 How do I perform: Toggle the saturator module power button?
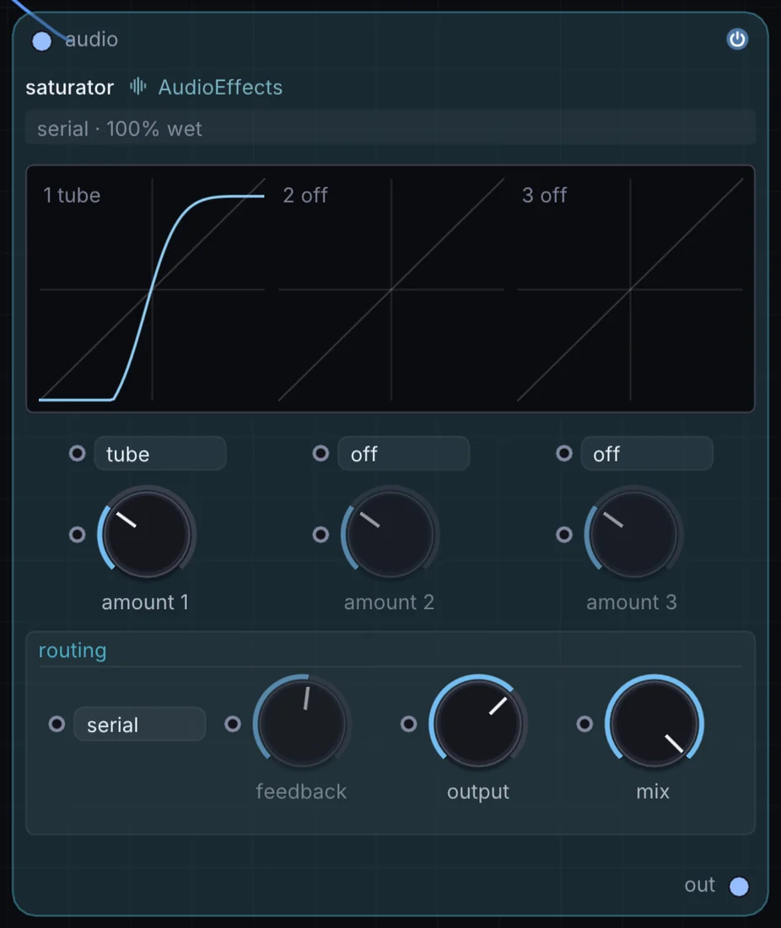tap(736, 39)
